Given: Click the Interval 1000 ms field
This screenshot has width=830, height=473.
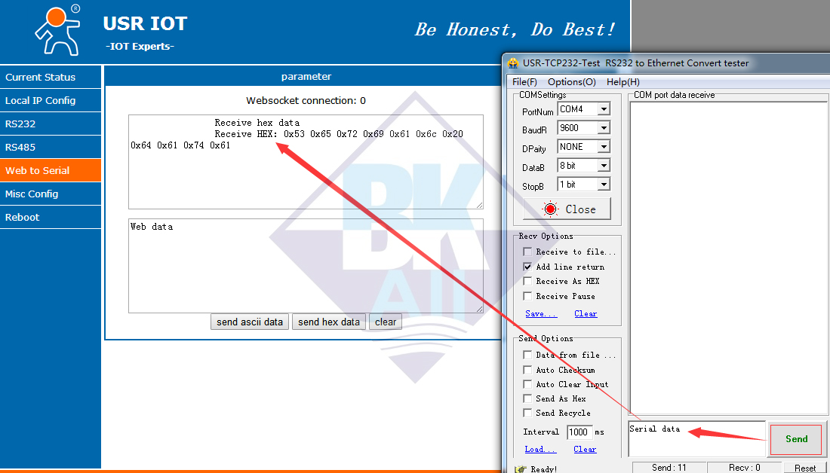Looking at the screenshot, I should (579, 432).
